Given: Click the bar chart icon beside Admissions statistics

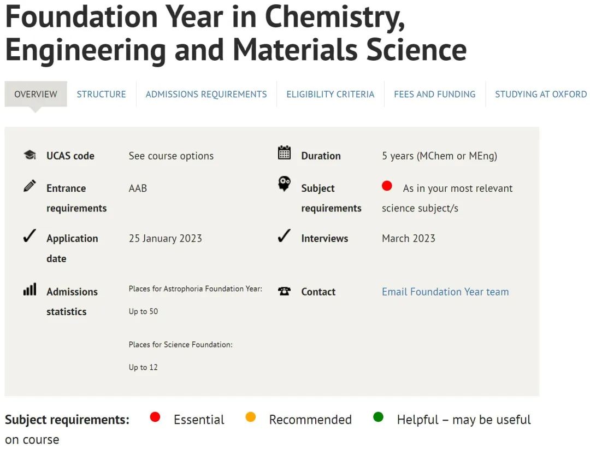Looking at the screenshot, I should 29,289.
